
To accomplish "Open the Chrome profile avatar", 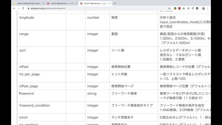I will [203, 8].
